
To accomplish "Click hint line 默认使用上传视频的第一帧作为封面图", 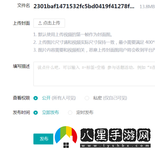I will (73, 35).
